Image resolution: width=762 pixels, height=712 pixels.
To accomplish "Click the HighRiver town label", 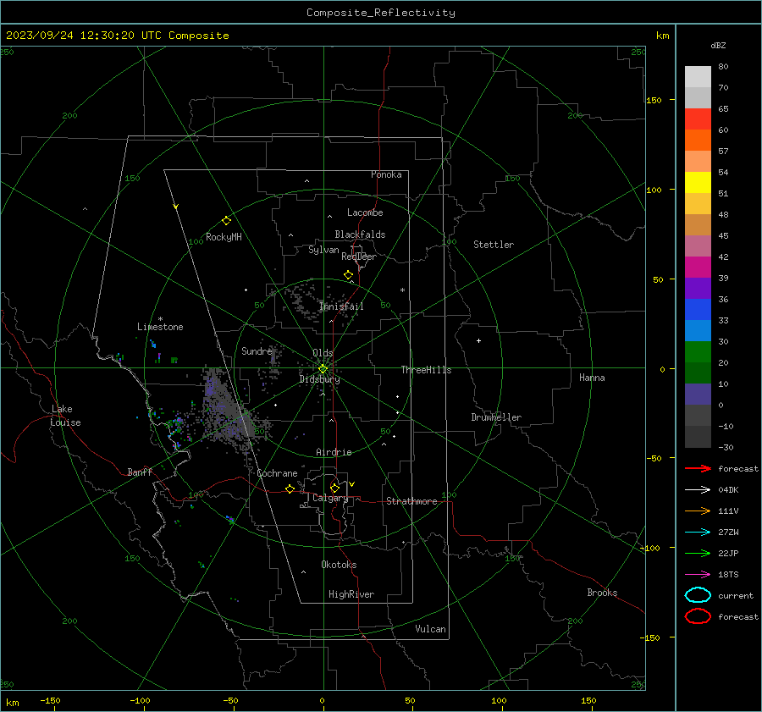I will click(x=351, y=594).
